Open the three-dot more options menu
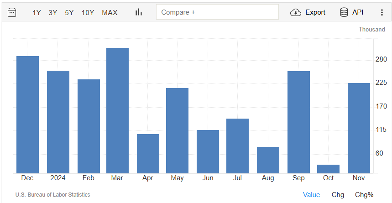The width and height of the screenshot is (392, 203). [x=382, y=12]
